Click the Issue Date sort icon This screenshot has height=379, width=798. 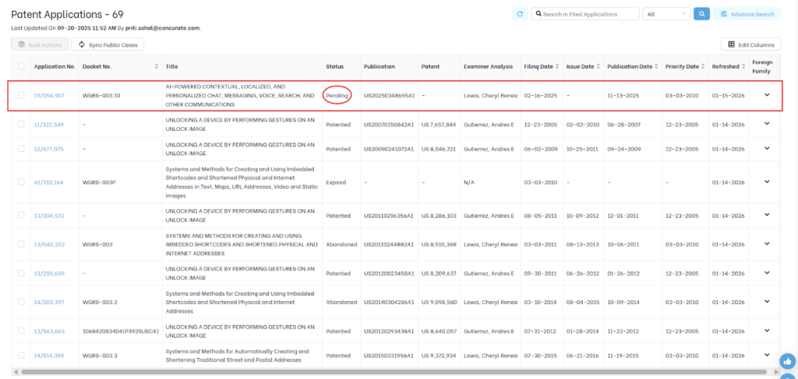pyautogui.click(x=598, y=66)
